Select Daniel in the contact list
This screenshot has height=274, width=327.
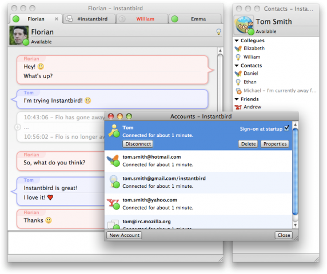click(x=276, y=73)
